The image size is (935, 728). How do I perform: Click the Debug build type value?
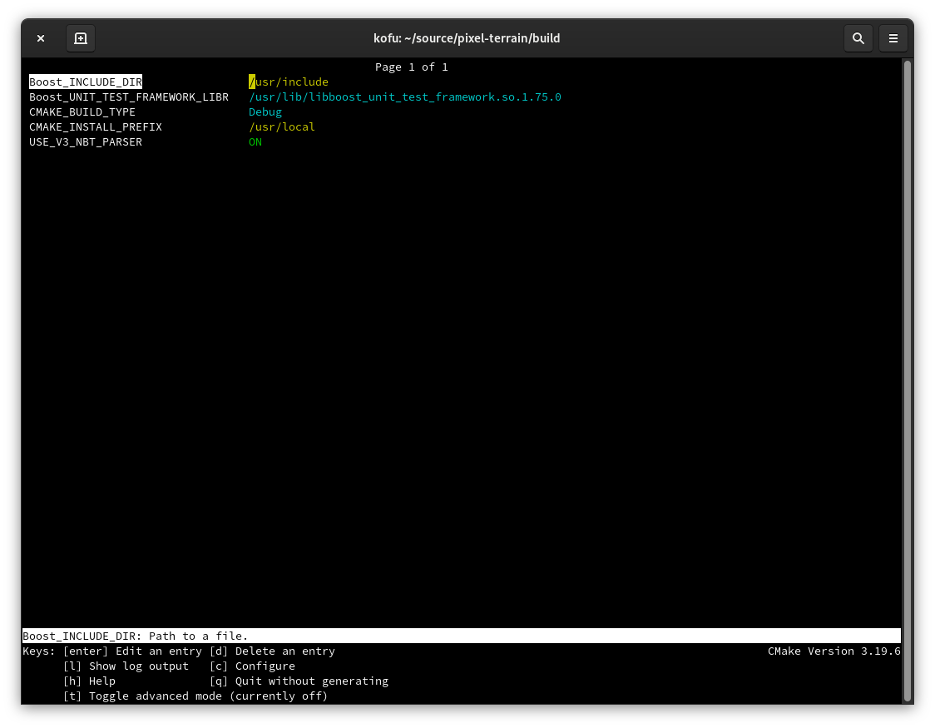[x=265, y=112]
